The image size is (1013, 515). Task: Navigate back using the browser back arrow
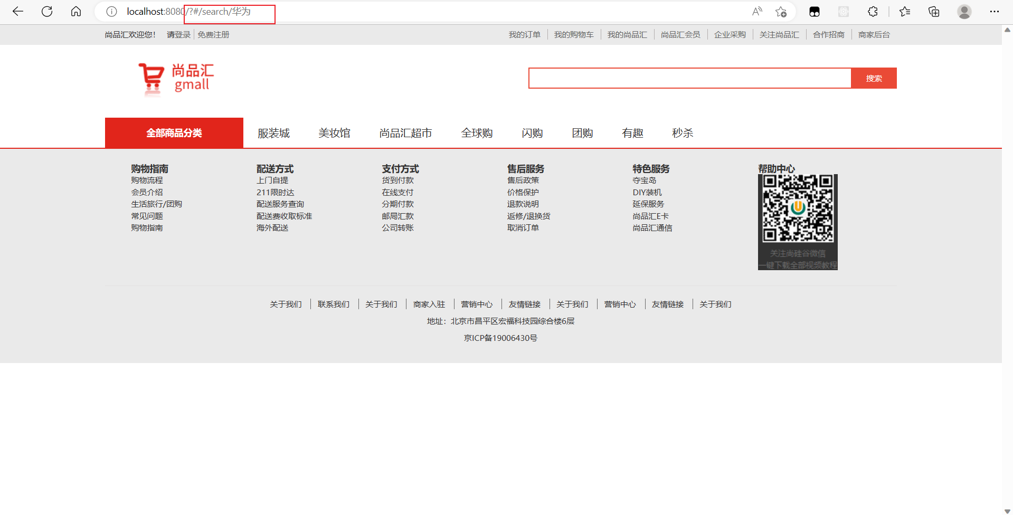18,11
